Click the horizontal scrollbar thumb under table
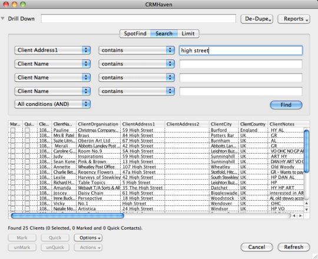Image resolution: width=318 pixels, height=259 pixels. [x=67, y=215]
